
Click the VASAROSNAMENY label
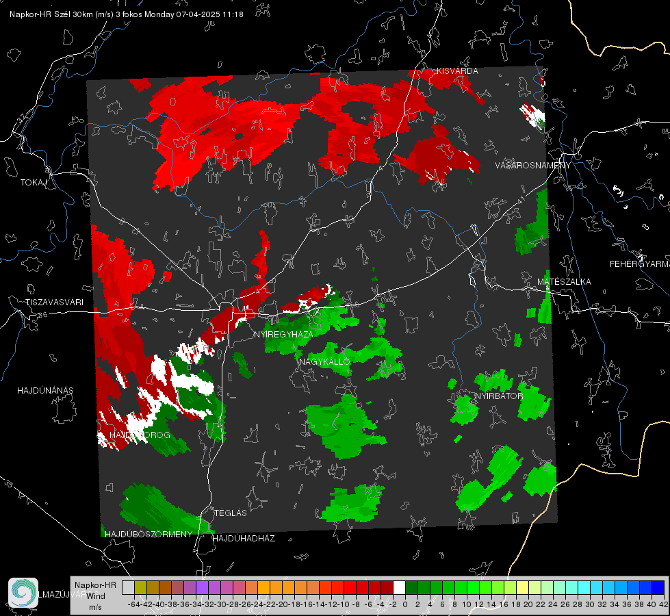533,166
